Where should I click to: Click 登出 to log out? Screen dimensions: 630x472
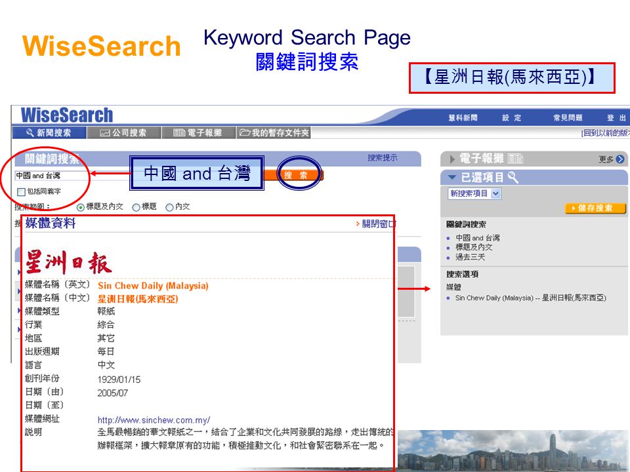[x=616, y=117]
